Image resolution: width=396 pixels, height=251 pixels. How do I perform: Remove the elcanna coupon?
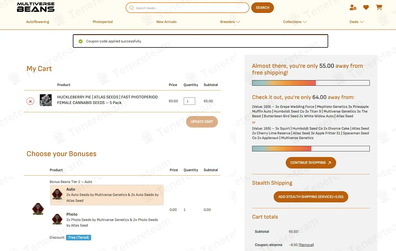(x=306, y=245)
